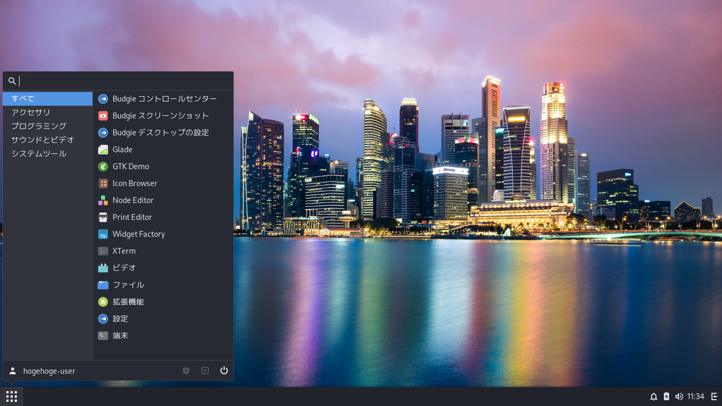Open the Widget Factory icon
This screenshot has width=722, height=406.
tap(103, 234)
